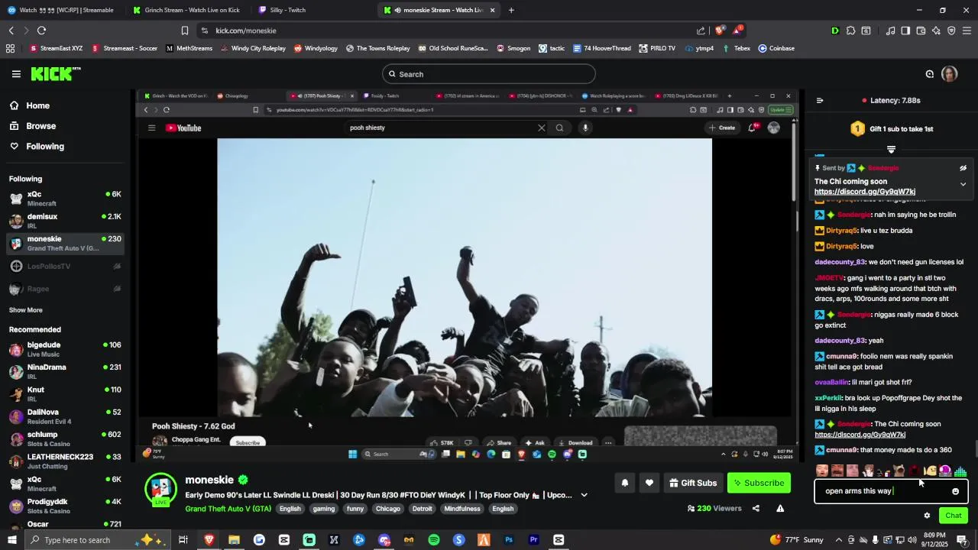Screen dimensions: 978x550
Task: Open the browser extensions puzzle icon
Action: coord(850,31)
